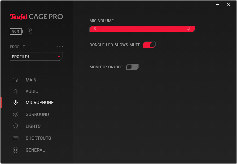The width and height of the screenshot is (237, 164).
Task: Click the microphone icon in the sidebar
Action: 15,103
